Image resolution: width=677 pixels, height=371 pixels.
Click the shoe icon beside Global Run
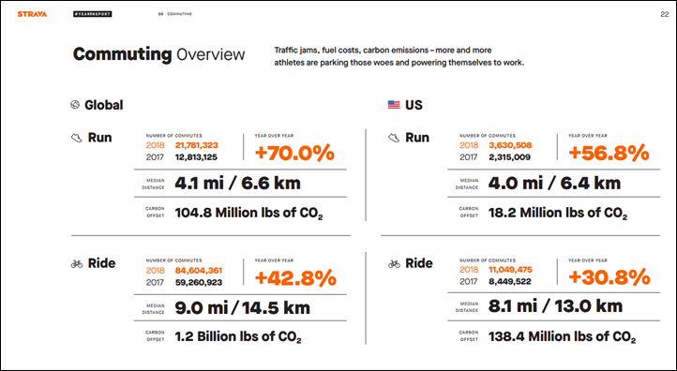point(77,138)
